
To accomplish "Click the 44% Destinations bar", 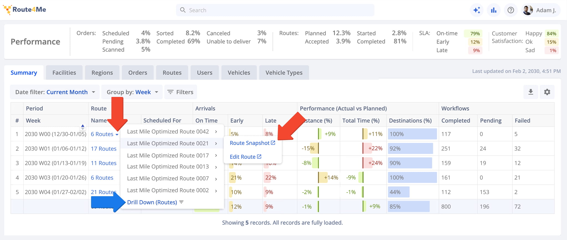I will pos(399,192).
